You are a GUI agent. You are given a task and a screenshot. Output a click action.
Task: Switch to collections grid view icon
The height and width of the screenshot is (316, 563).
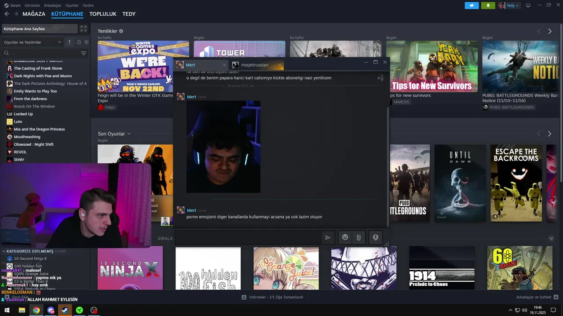pos(83,29)
